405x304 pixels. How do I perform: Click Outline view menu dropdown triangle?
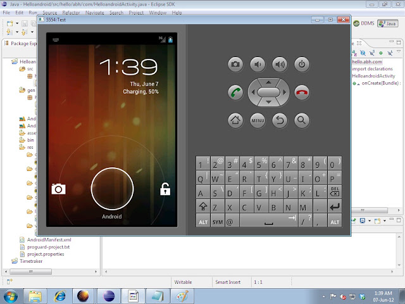(x=399, y=51)
